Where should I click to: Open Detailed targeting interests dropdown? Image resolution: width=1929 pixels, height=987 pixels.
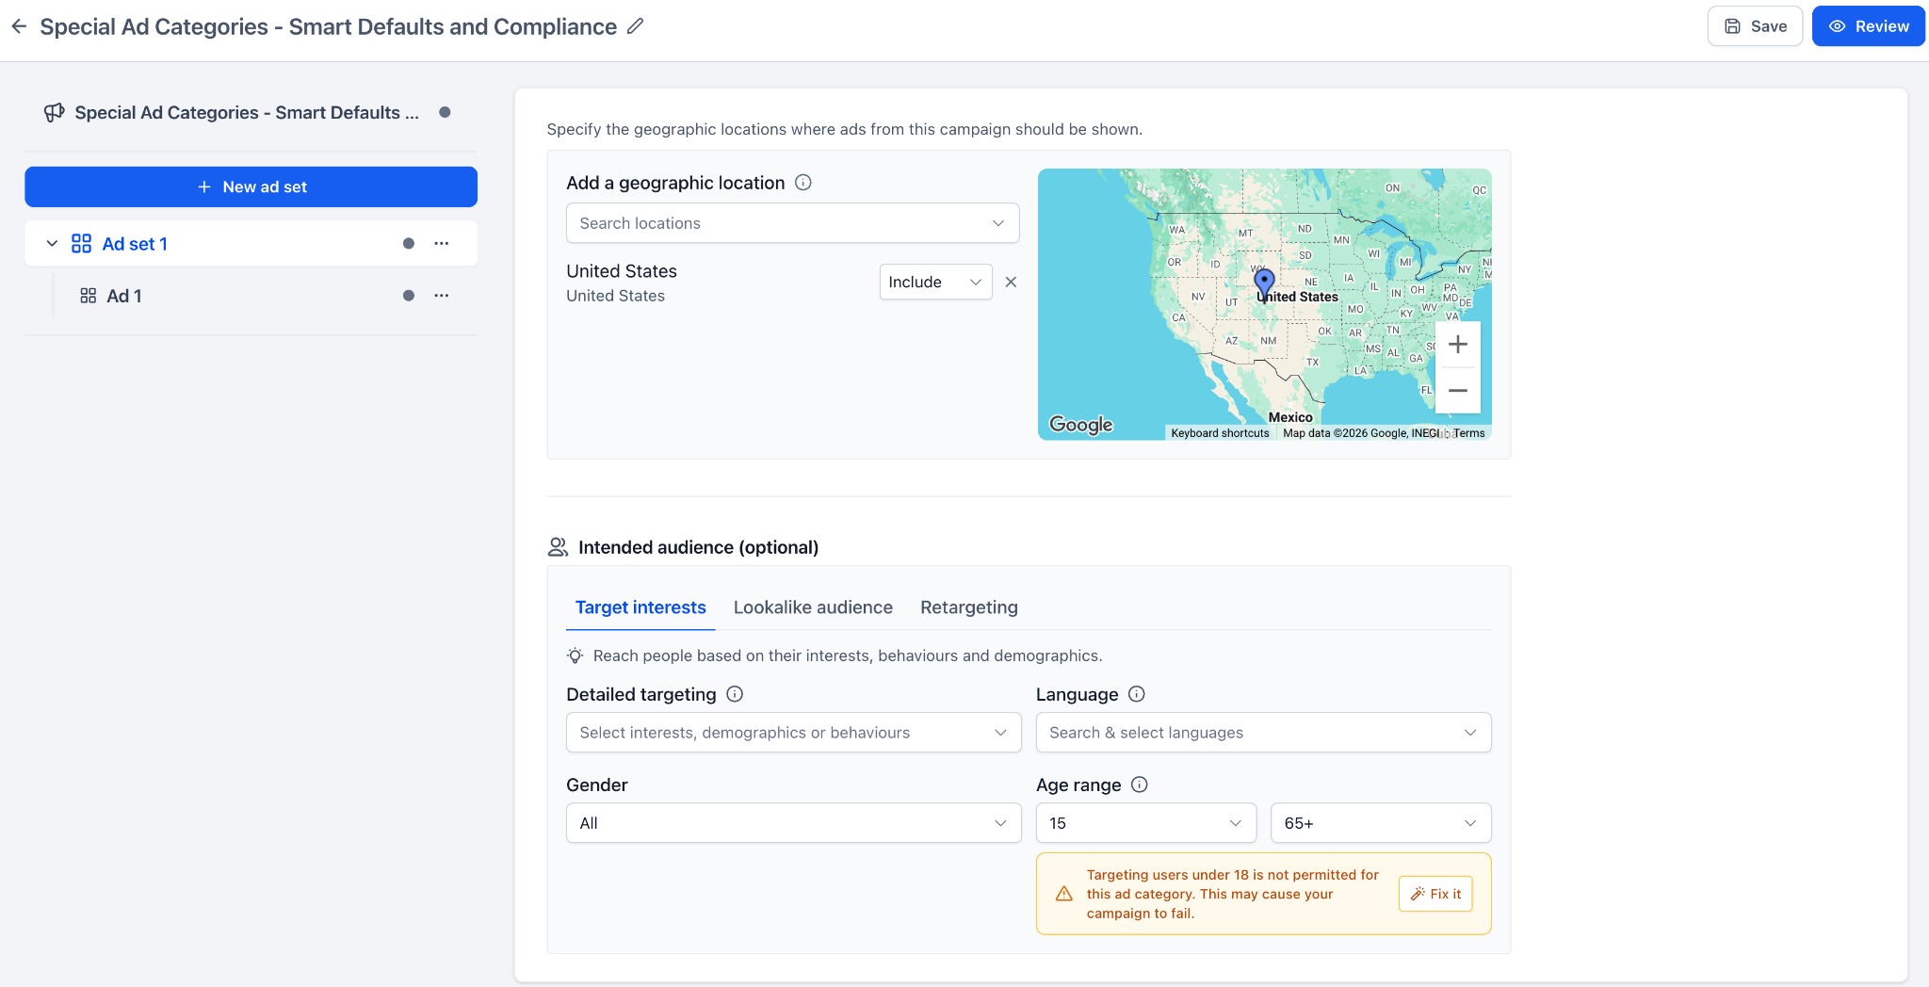[793, 733]
